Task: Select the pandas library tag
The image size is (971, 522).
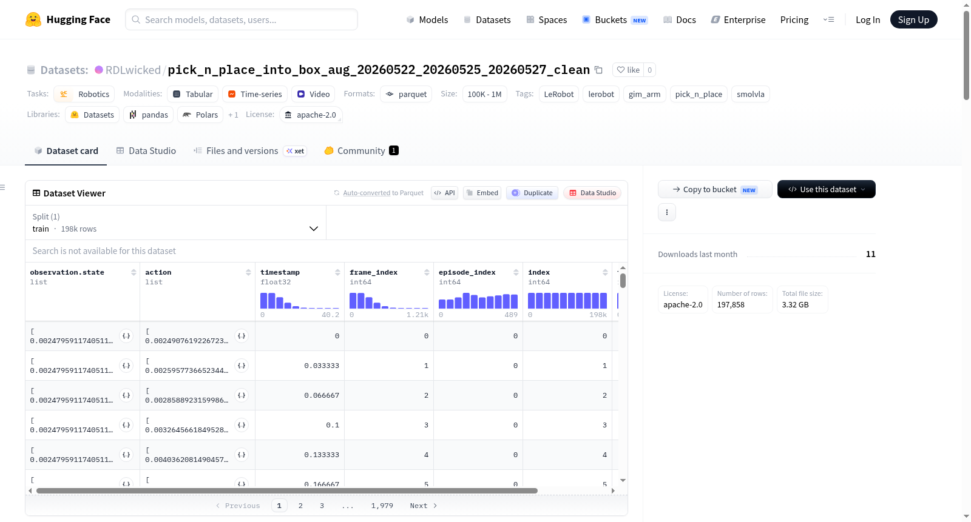Action: click(149, 115)
